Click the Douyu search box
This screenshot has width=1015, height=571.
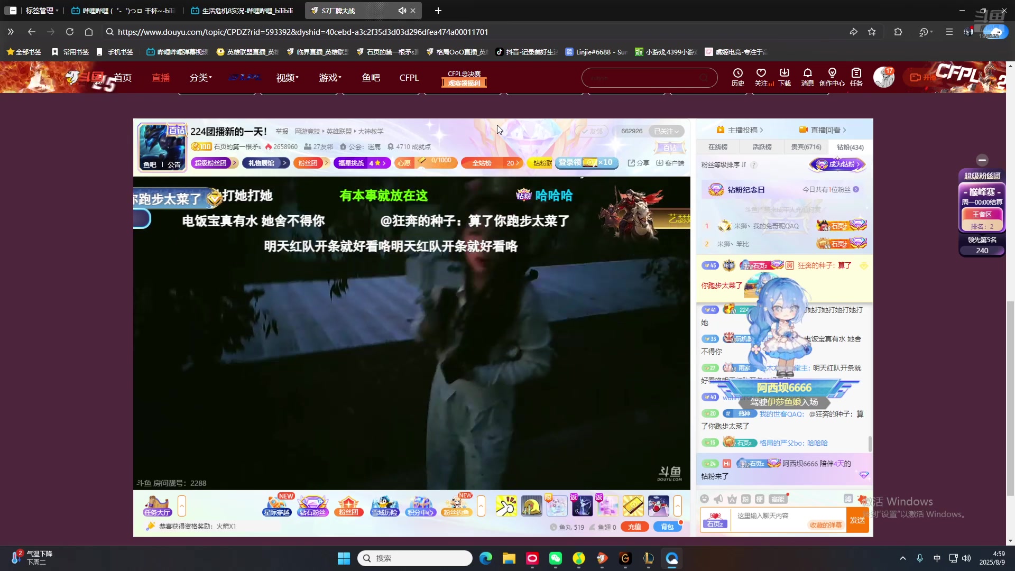coord(649,78)
